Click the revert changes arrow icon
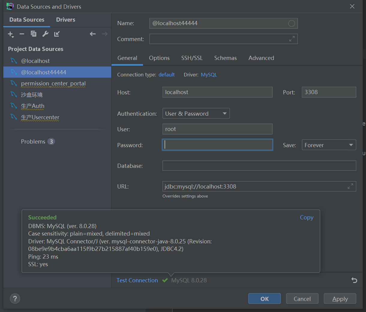 (x=354, y=280)
